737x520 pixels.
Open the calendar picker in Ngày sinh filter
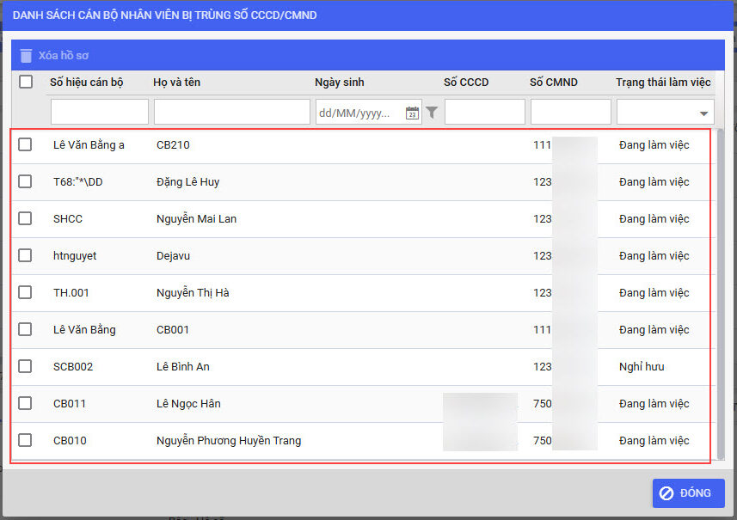point(412,113)
